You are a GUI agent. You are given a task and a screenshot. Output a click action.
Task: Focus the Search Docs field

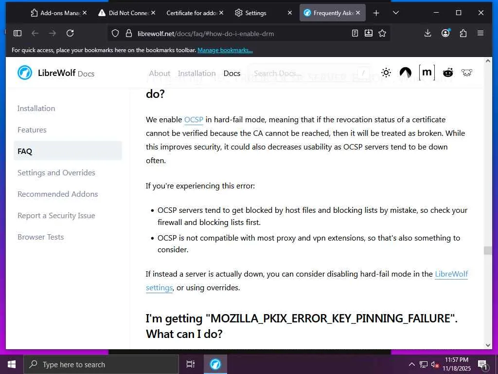pos(310,74)
